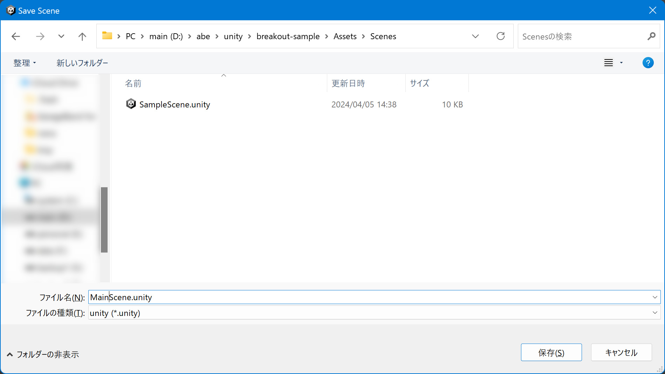Open address bar history dropdown
665x374 pixels.
[x=475, y=36]
